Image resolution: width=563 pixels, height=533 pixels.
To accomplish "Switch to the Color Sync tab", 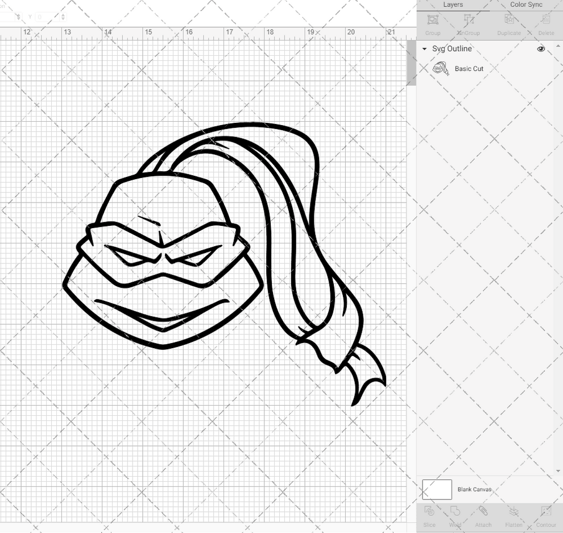I will [x=525, y=5].
